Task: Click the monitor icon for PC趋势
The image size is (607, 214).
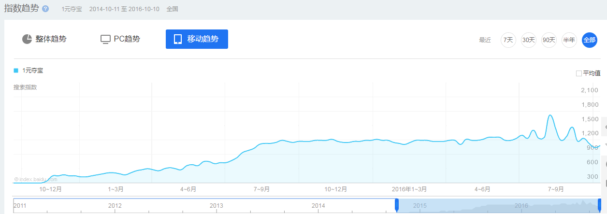Action: coord(105,39)
